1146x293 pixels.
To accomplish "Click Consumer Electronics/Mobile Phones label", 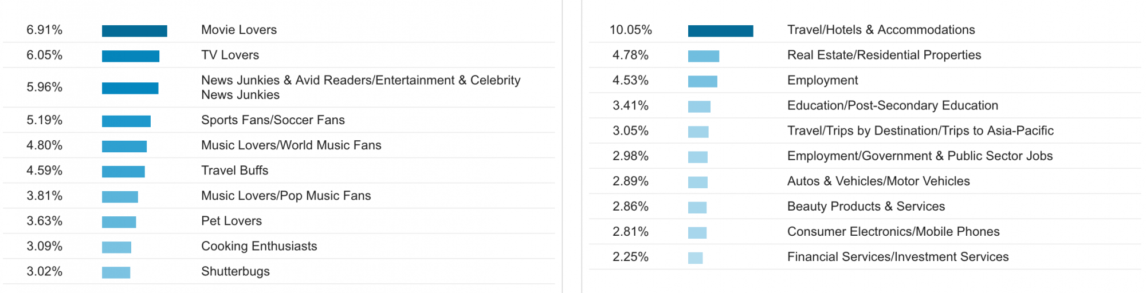I will click(893, 232).
